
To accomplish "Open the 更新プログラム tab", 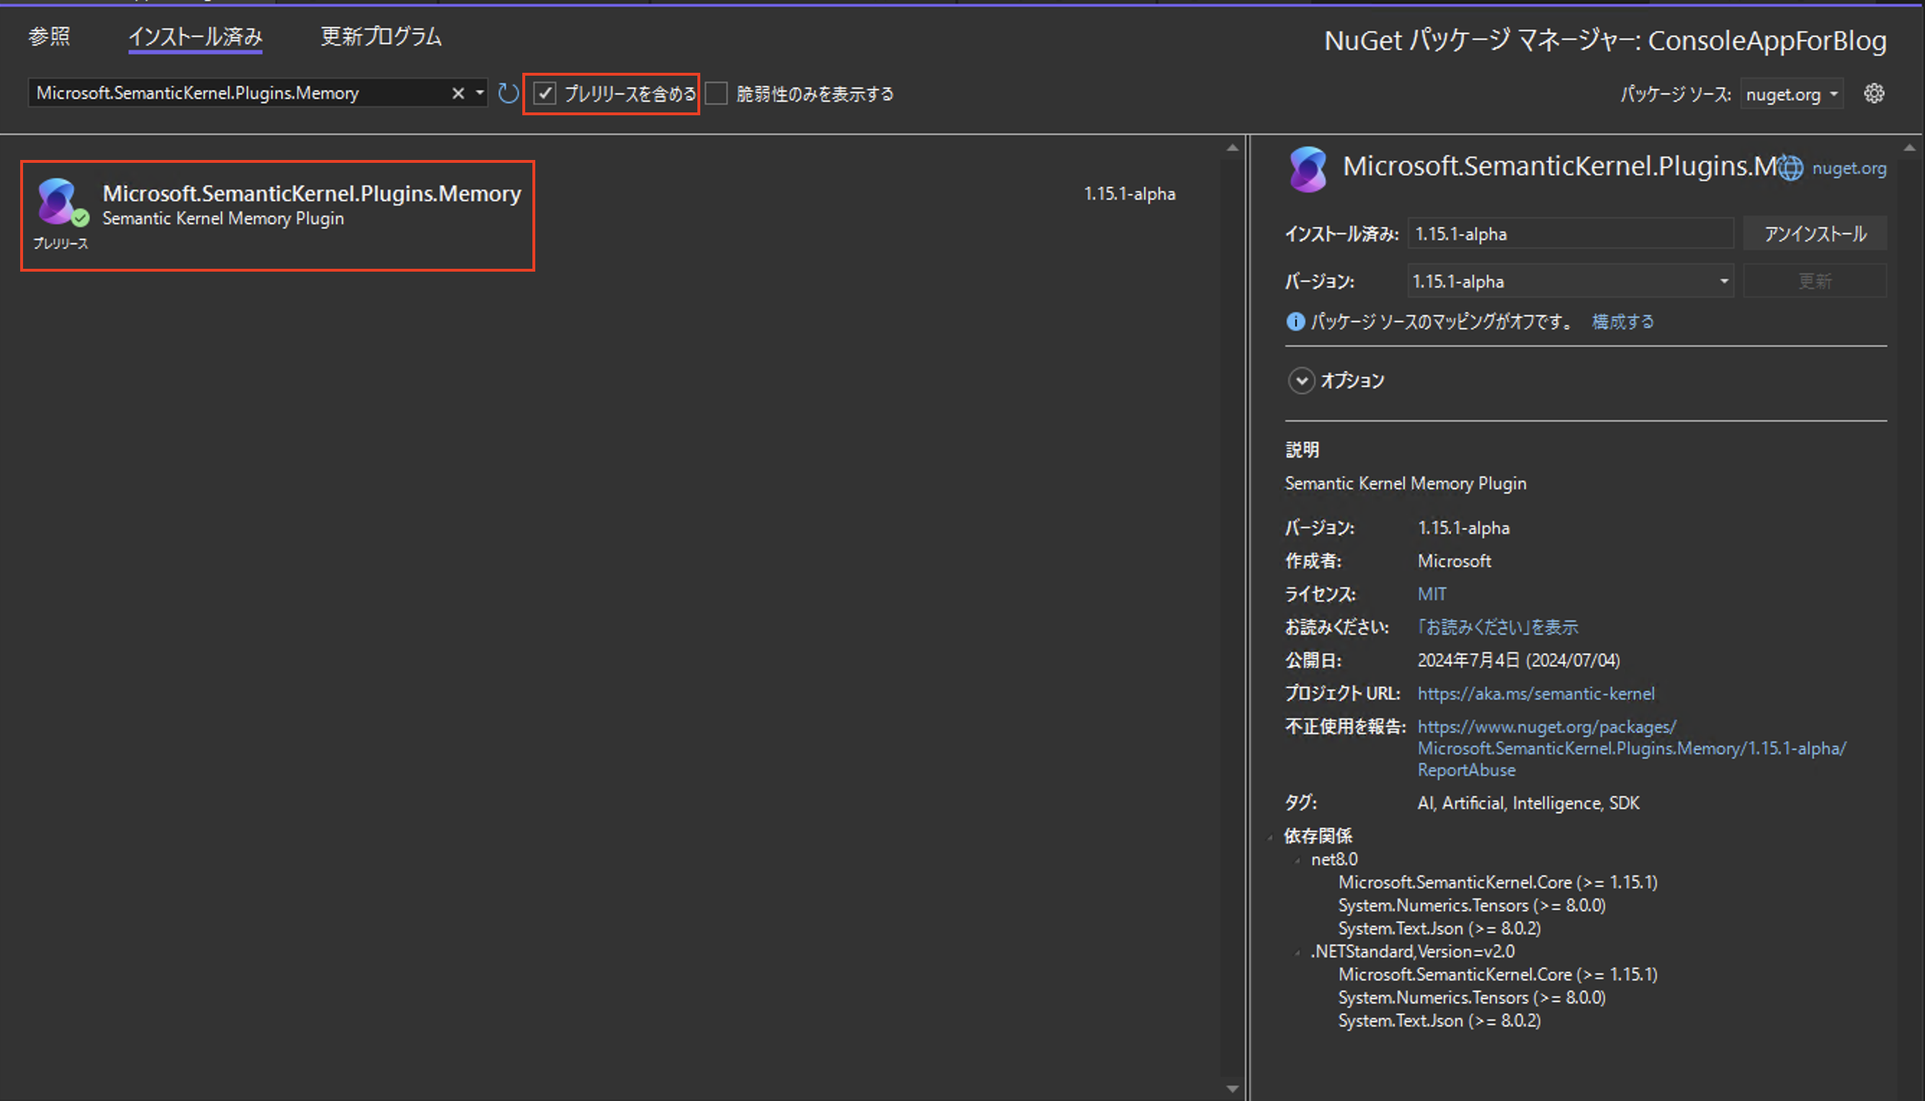I will [x=381, y=35].
